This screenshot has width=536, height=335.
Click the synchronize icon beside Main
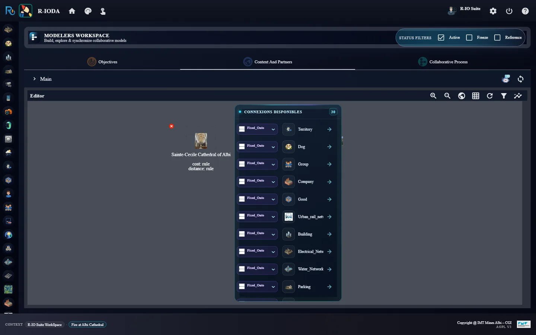coord(520,79)
